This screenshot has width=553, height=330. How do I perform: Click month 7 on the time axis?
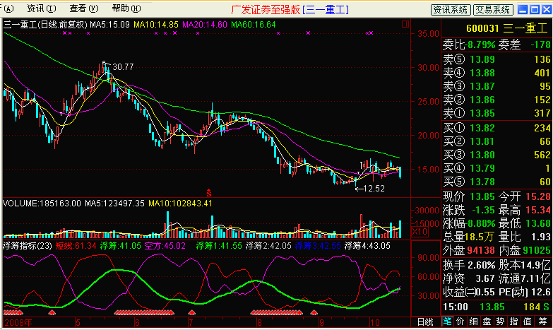click(191, 322)
